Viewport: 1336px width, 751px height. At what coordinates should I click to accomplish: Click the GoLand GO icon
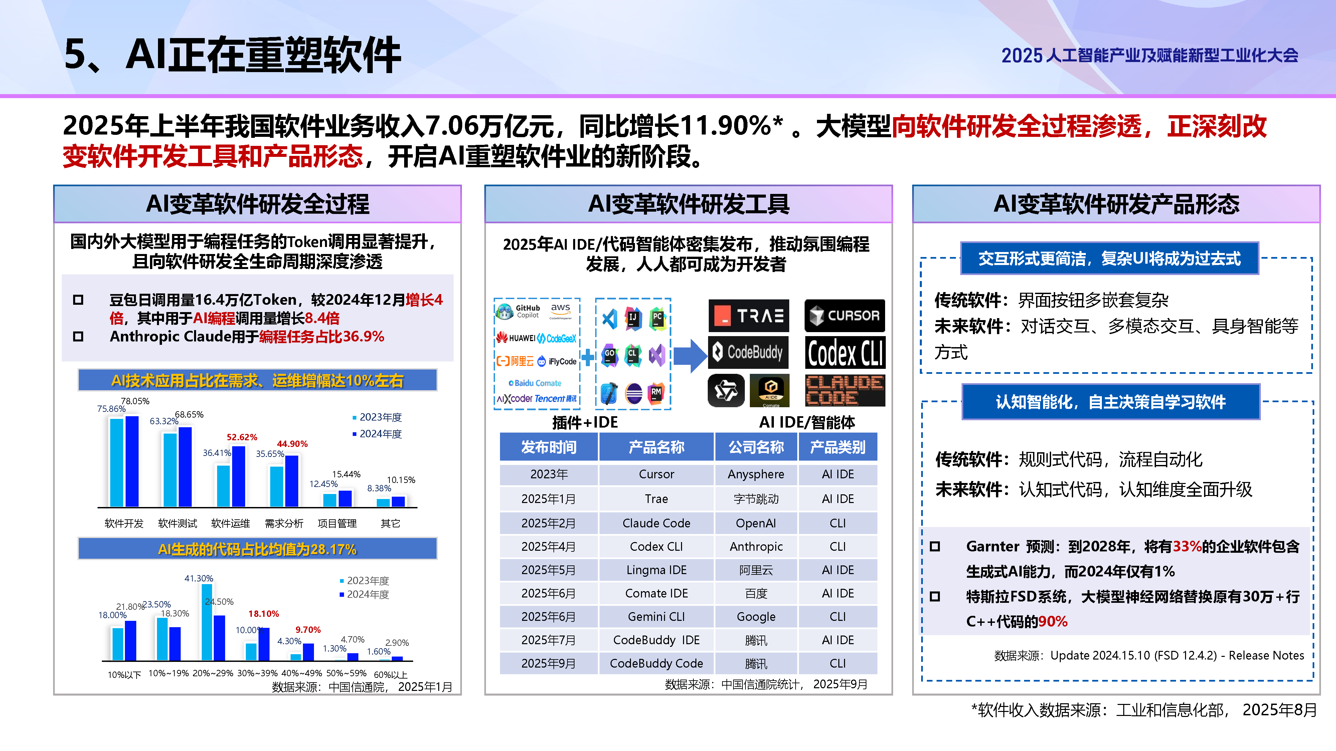coord(610,355)
